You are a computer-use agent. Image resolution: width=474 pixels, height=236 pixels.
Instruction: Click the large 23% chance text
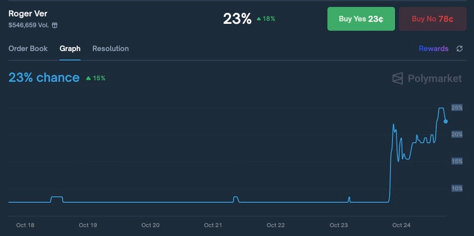[44, 77]
